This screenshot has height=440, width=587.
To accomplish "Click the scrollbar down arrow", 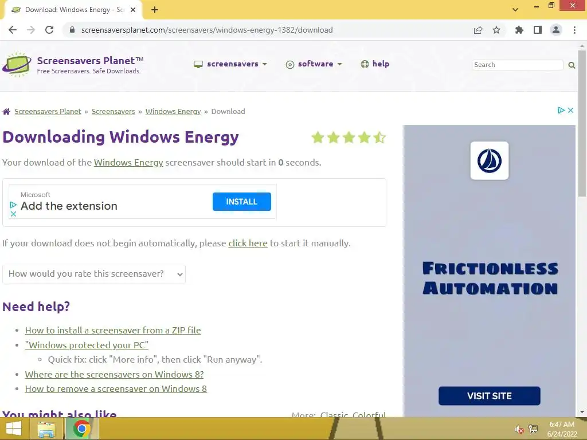I will [582, 412].
